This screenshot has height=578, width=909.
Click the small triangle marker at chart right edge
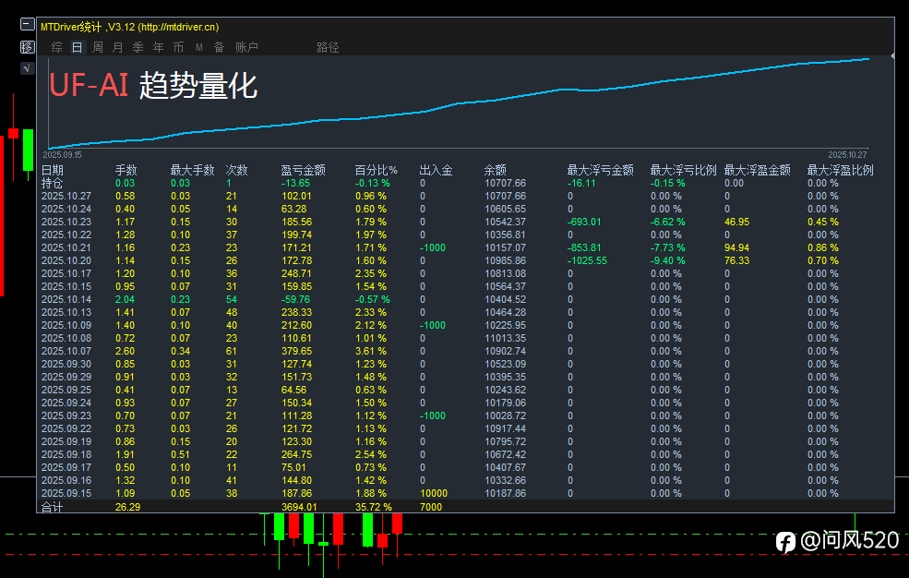coord(893,56)
